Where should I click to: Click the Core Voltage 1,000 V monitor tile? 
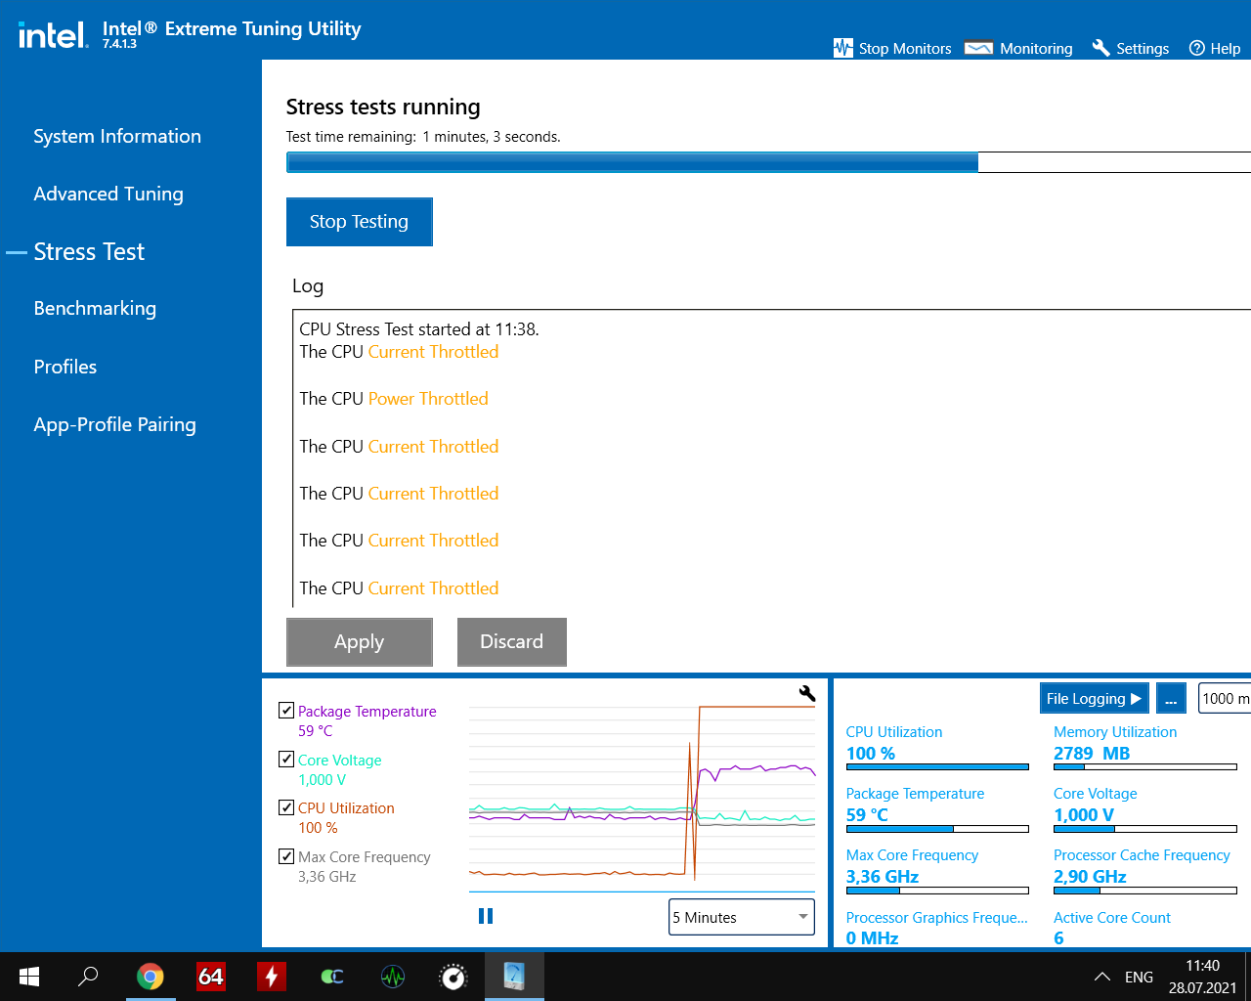(x=1144, y=811)
